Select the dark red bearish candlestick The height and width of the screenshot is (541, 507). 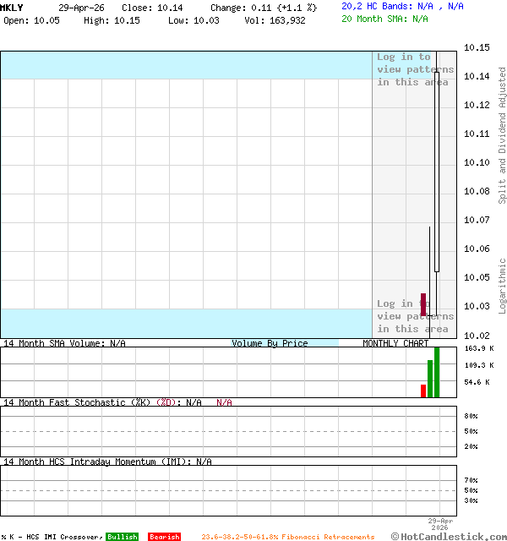pyautogui.click(x=423, y=304)
